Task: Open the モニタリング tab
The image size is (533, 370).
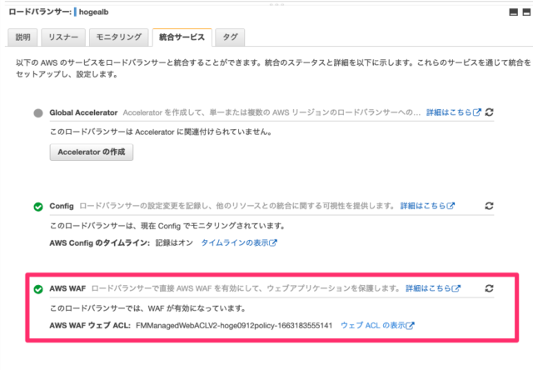Action: pos(118,37)
